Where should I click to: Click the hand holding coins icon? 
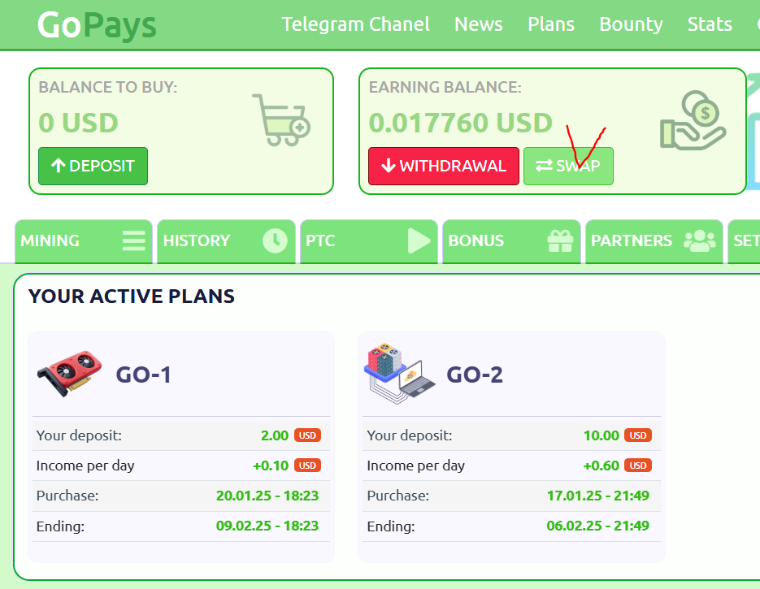pos(691,120)
